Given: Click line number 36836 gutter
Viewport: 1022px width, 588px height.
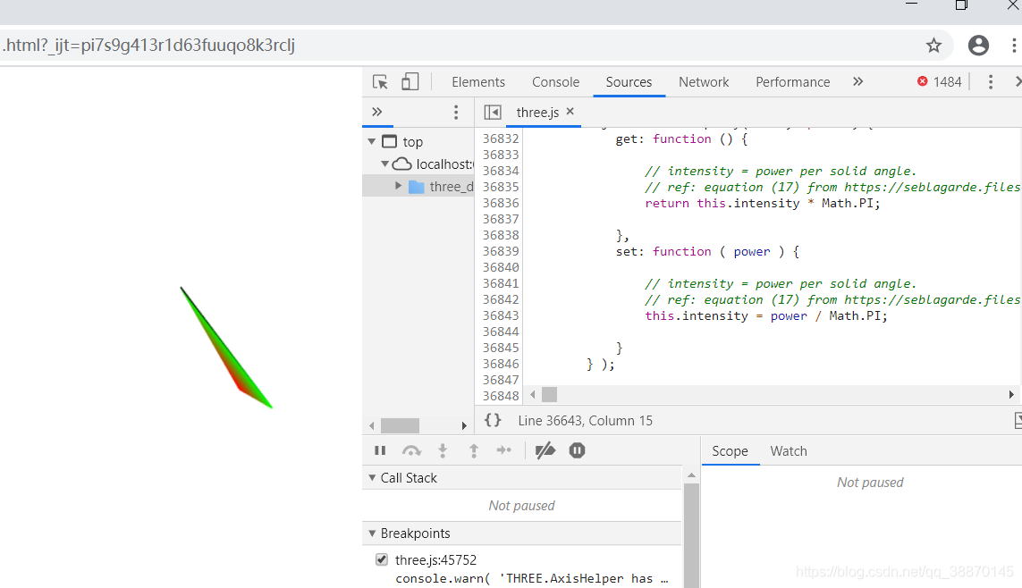Looking at the screenshot, I should click(501, 203).
